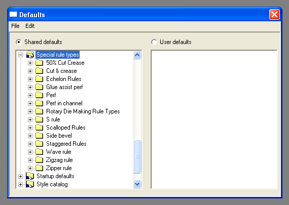Click the Special rule types folder icon
This screenshot has height=205, width=289.
[30, 55]
